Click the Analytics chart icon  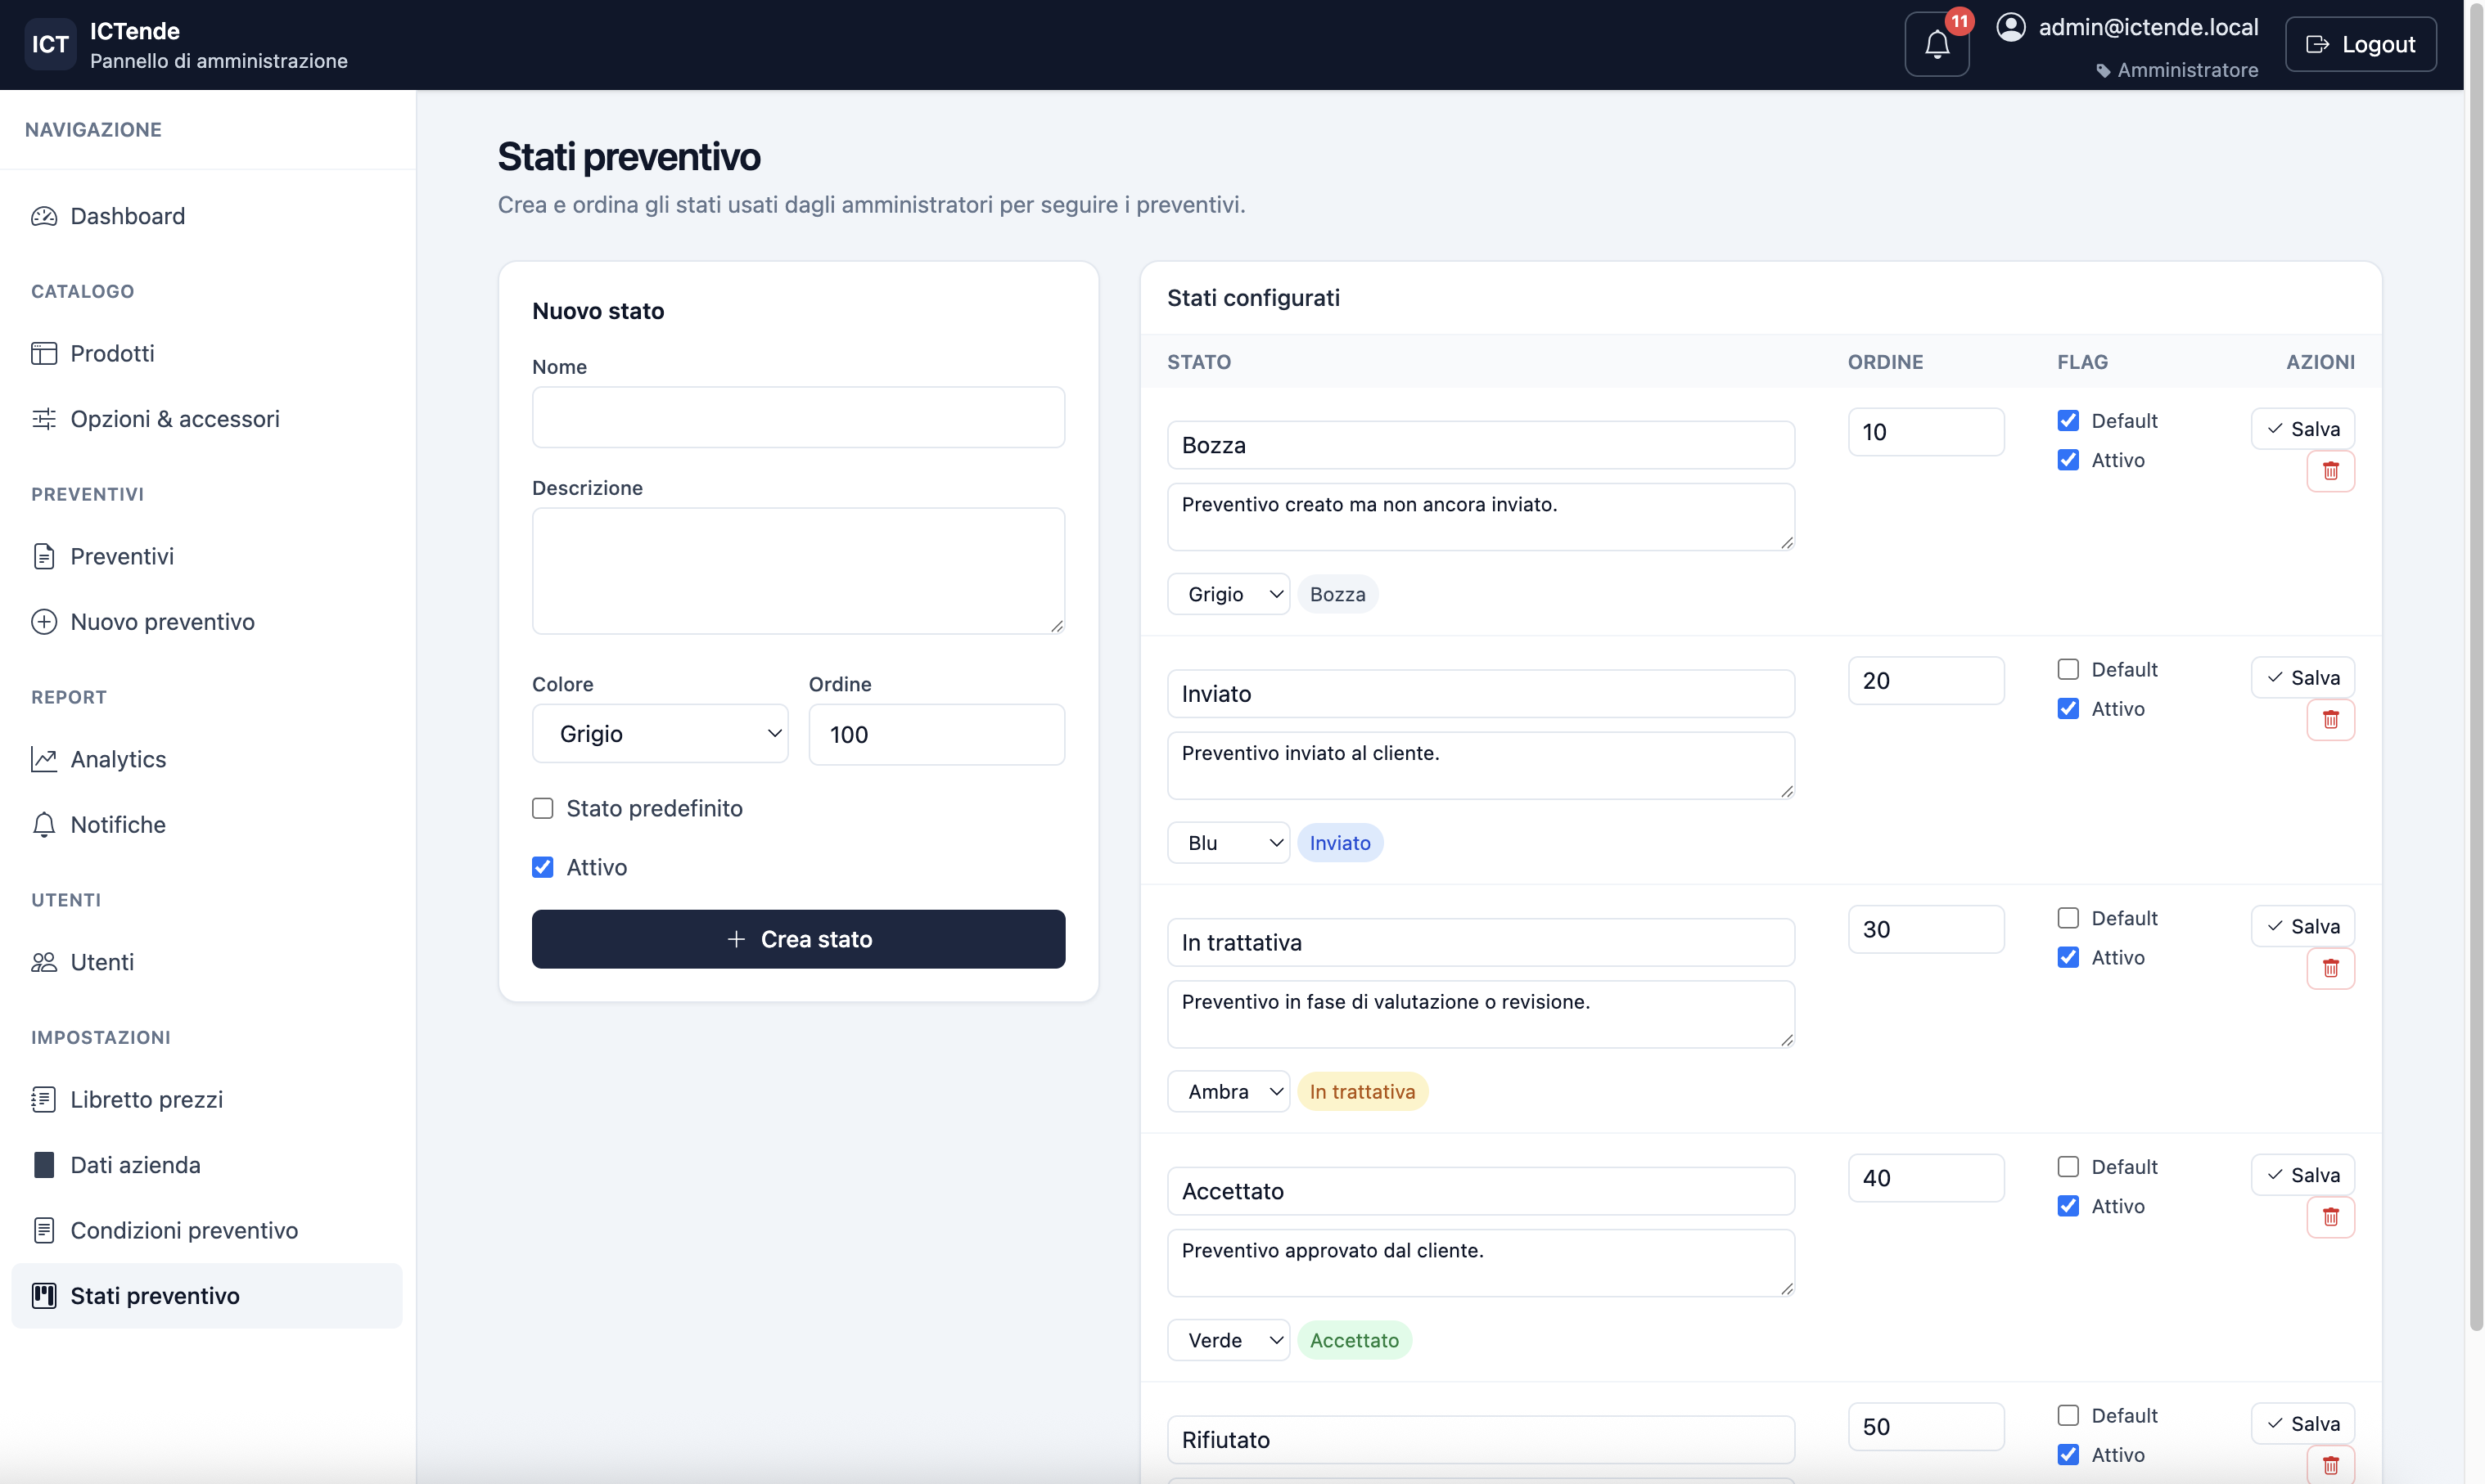(x=44, y=759)
